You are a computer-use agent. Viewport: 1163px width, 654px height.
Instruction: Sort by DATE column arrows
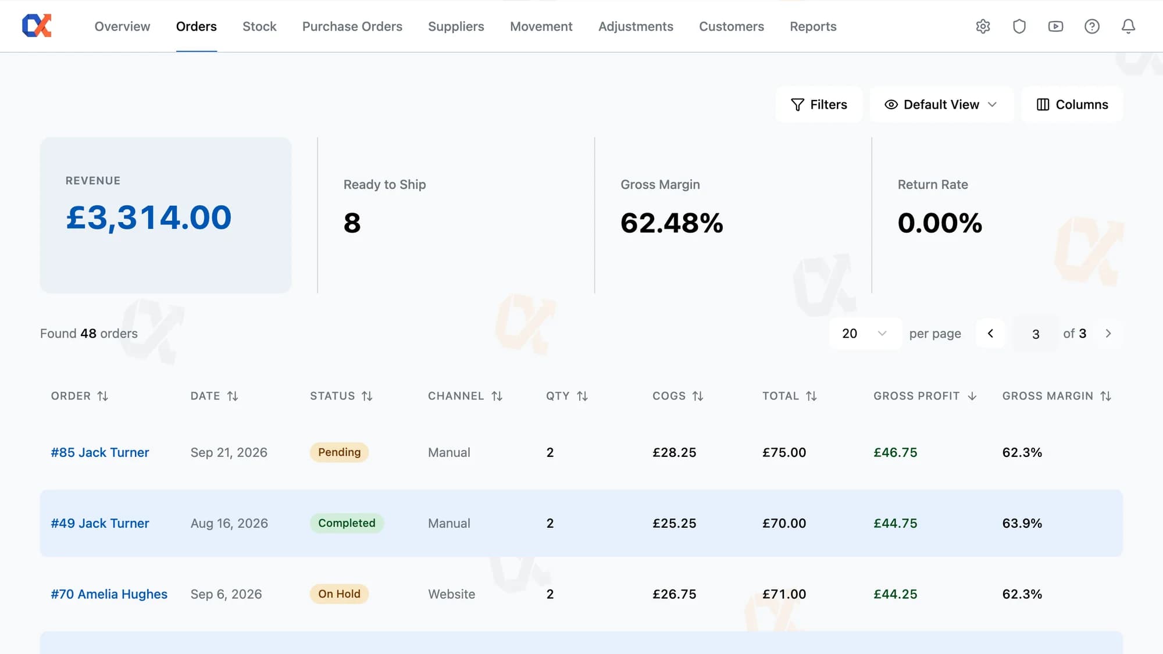click(233, 396)
